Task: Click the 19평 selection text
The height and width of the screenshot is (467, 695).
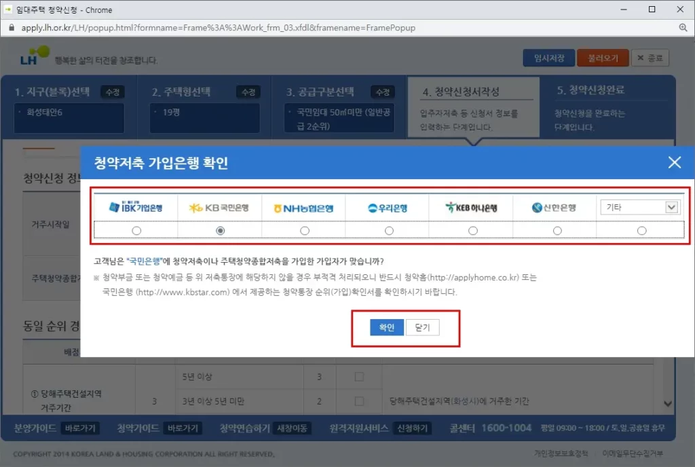Action: (x=171, y=112)
